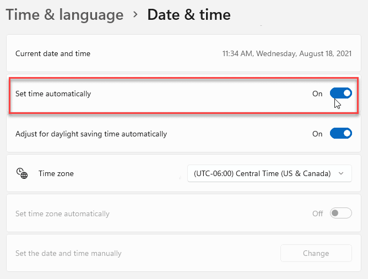Click the 11:34 AM date and time text
The image size is (368, 279).
tap(286, 53)
